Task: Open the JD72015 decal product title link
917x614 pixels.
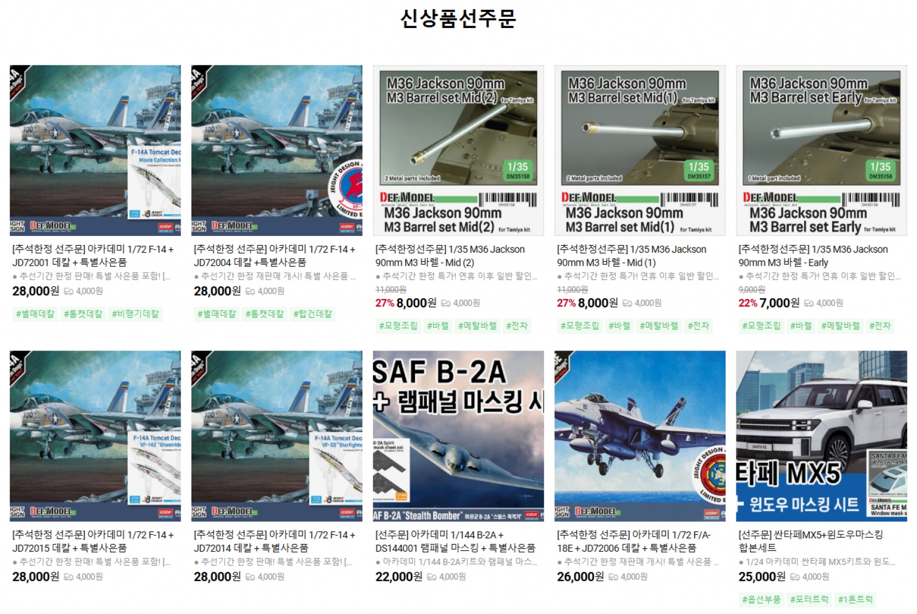Action: pos(93,541)
